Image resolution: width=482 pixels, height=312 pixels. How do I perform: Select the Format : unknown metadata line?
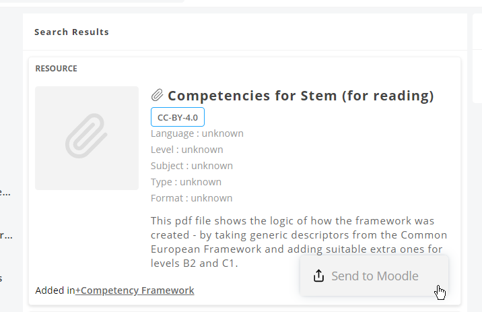click(191, 198)
